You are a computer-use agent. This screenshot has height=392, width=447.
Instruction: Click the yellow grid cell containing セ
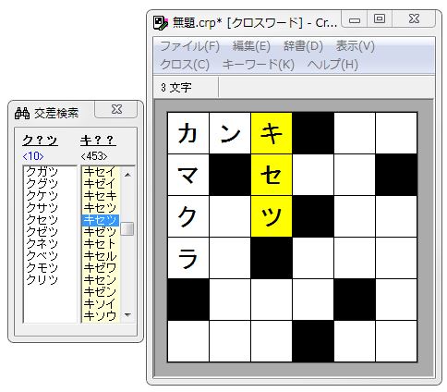click(272, 175)
